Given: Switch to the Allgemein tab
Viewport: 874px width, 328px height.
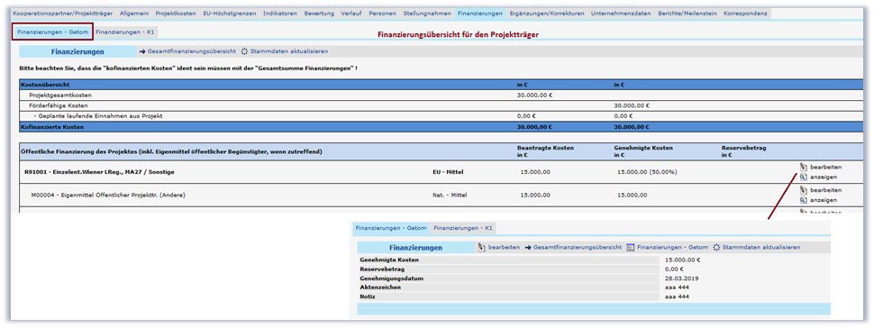Looking at the screenshot, I should tap(134, 13).
